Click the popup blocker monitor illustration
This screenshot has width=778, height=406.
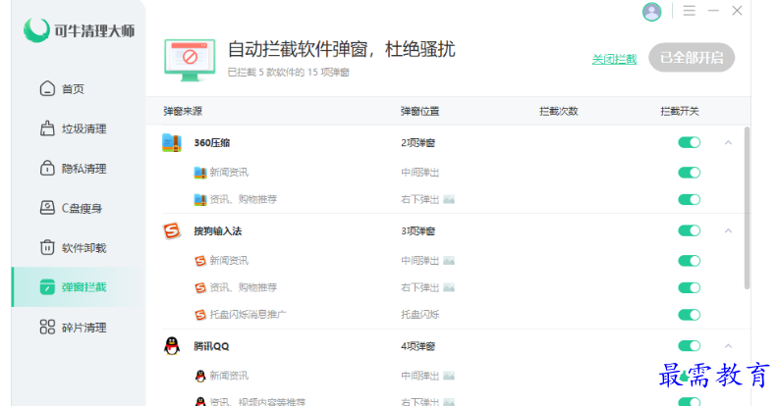coord(190,60)
